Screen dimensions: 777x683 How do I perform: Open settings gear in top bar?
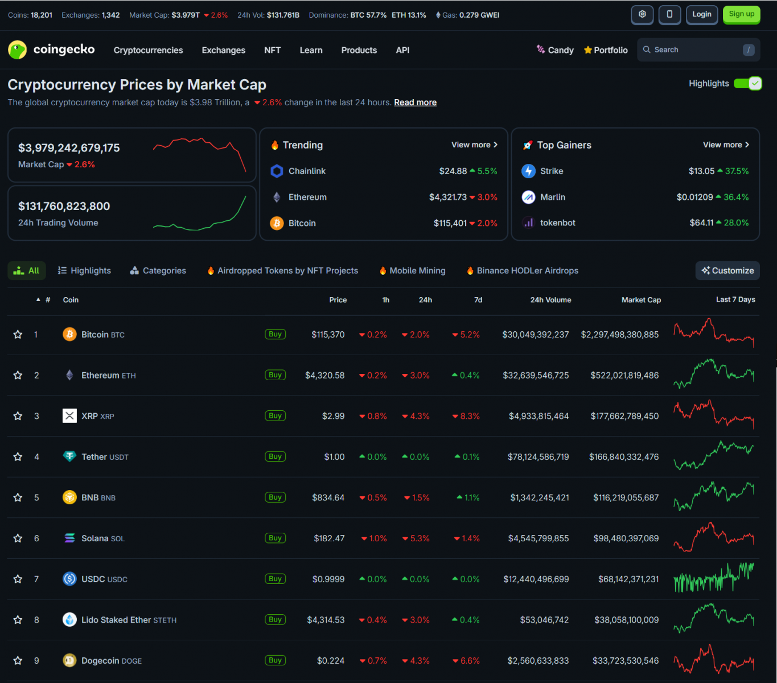click(642, 14)
